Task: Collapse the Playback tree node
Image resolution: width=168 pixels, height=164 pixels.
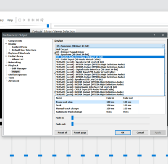Action: [6, 65]
